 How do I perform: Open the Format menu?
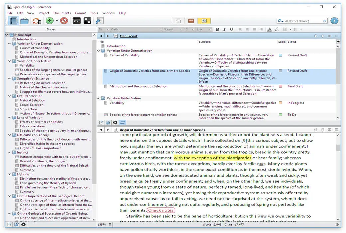pos(80,13)
